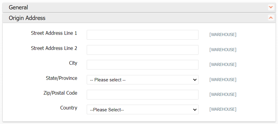Image resolution: width=278 pixels, height=124 pixels.
Task: Click [WAREHOUSE] scope beside Country dropdown
Action: pos(223,109)
